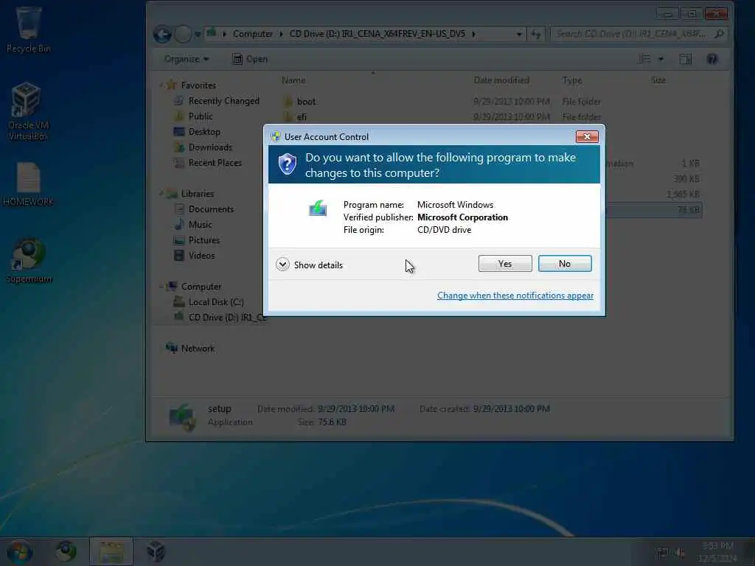Collapse the Computer tree arrow
This screenshot has width=755, height=566.
[161, 287]
